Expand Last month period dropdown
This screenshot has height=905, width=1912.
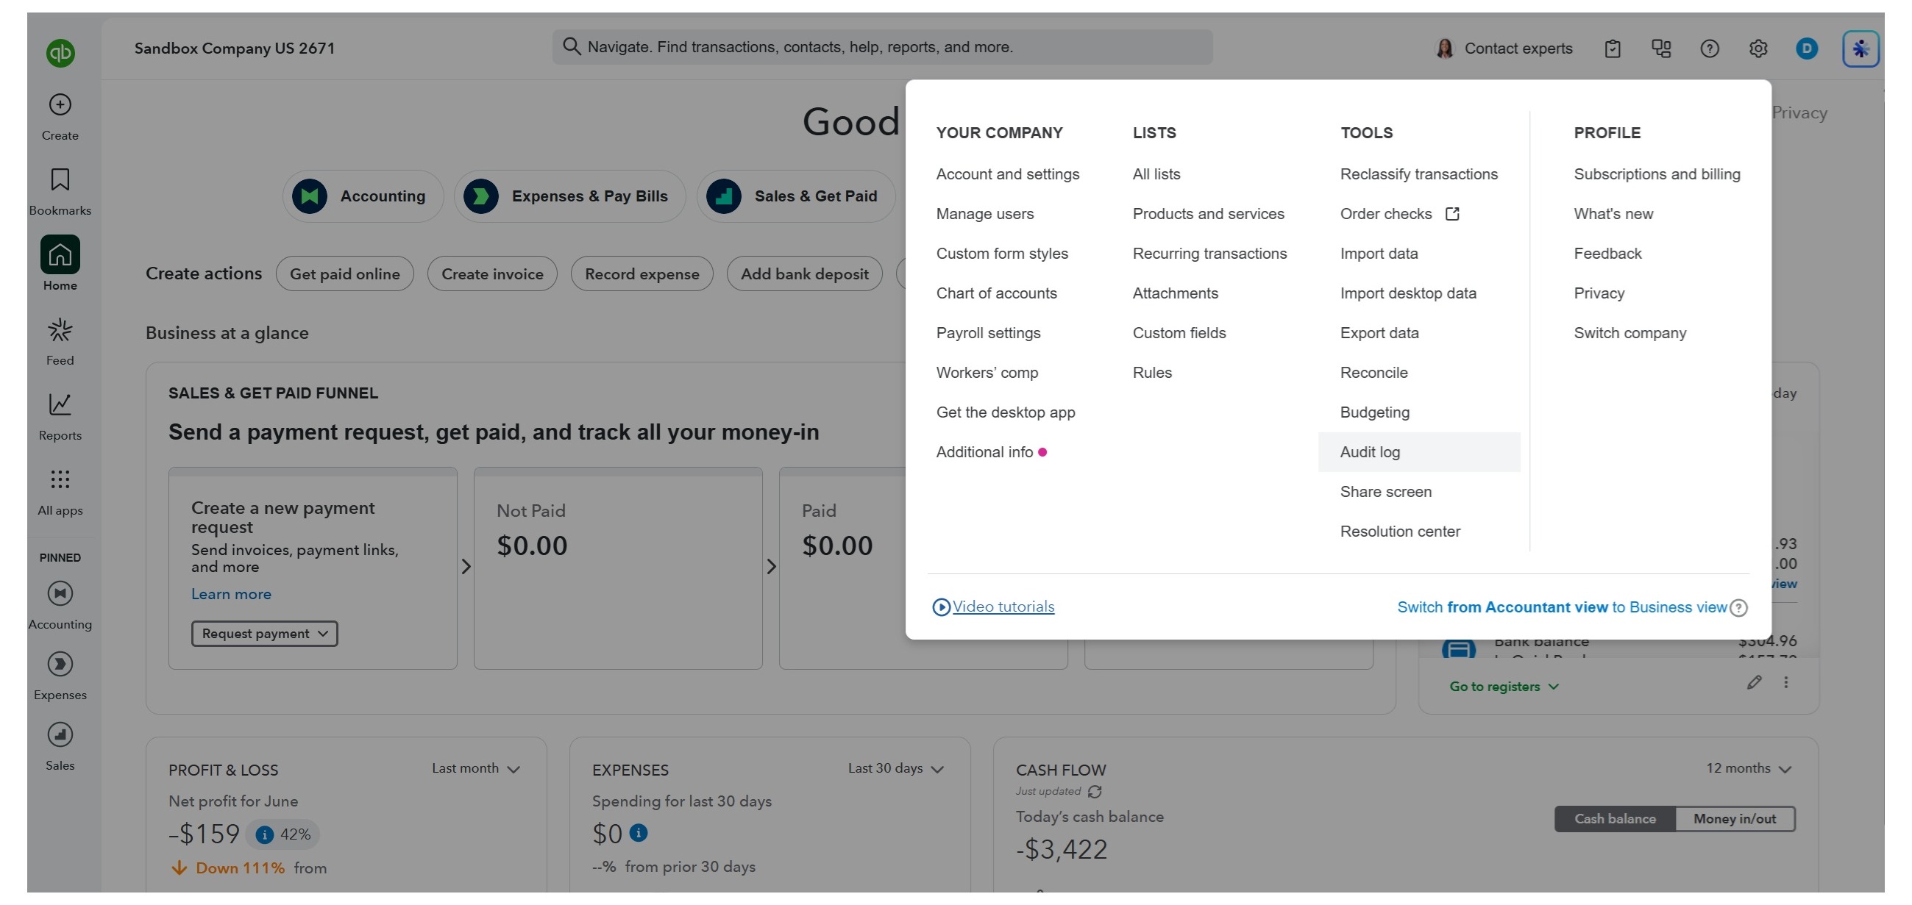pyautogui.click(x=476, y=768)
